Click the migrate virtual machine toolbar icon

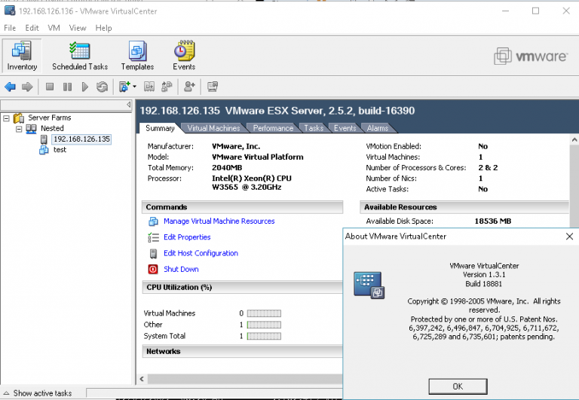point(149,87)
